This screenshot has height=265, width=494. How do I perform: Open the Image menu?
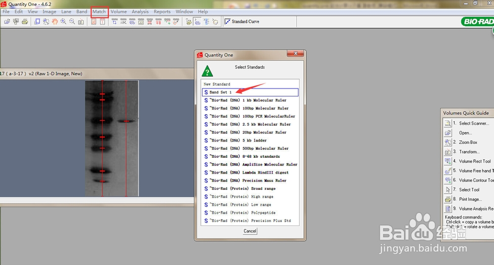(x=49, y=12)
